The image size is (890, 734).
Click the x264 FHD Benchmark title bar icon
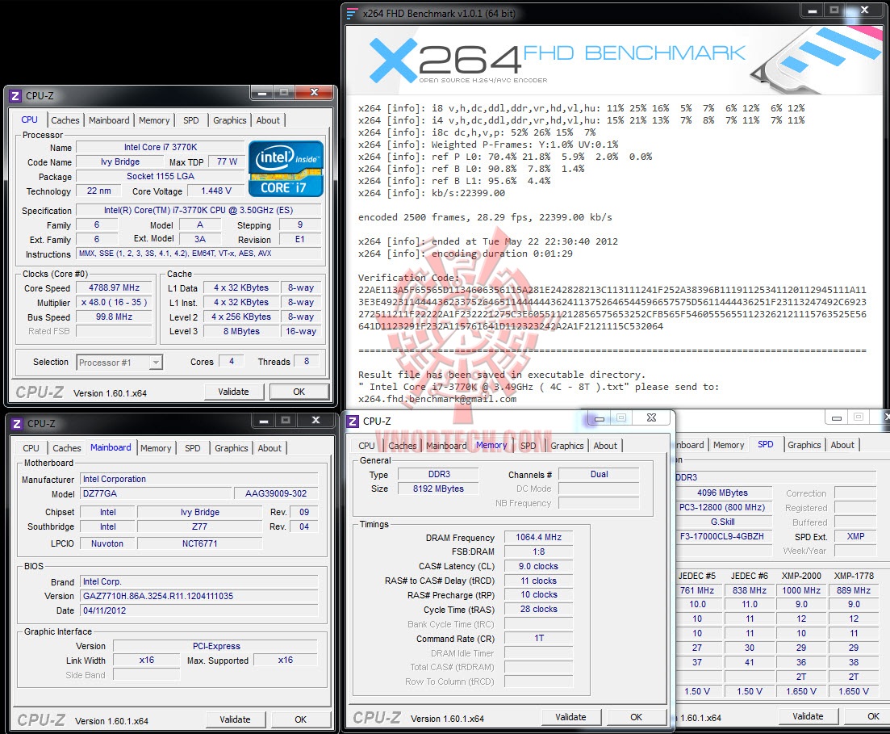point(352,13)
